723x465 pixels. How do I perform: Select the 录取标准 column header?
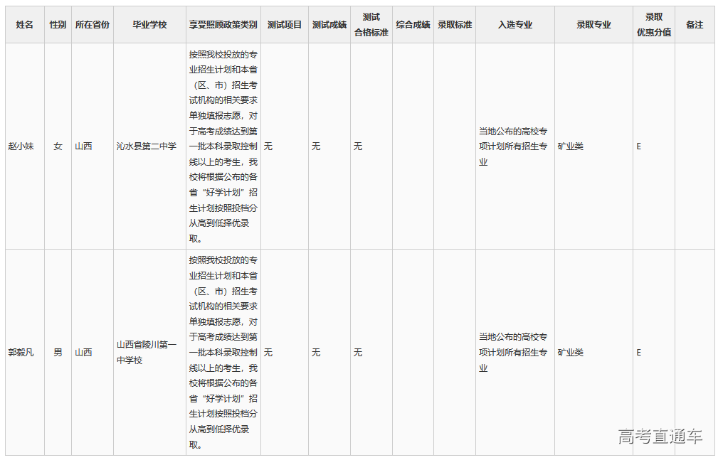click(456, 23)
